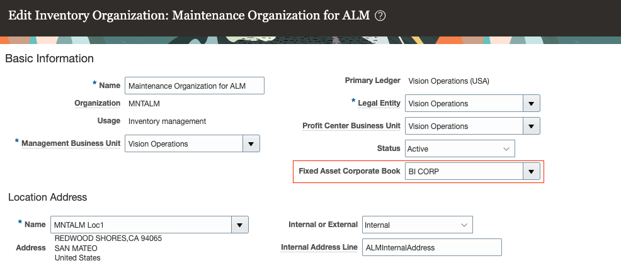Click the BI CORP corporate book field
The image size is (621, 268).
tap(464, 171)
